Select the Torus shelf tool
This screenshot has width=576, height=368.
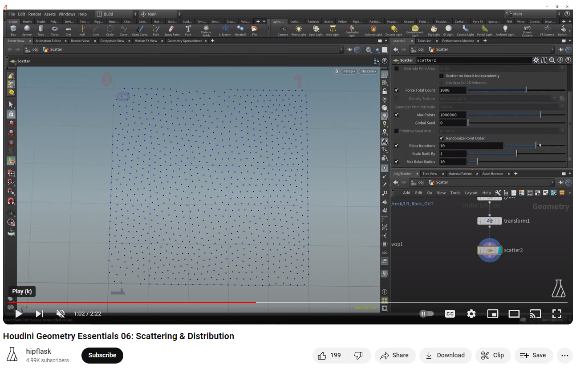55,30
